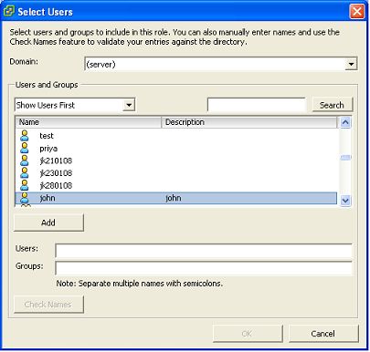
Task: Click john in the Description column
Action: pyautogui.click(x=174, y=198)
